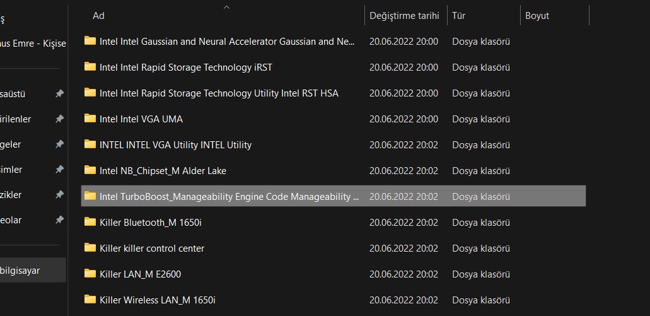Screen dimensions: 650x316
Task: Click folder icon of Intel NB_Chipset_M Alder Lake
Action: tap(90, 170)
